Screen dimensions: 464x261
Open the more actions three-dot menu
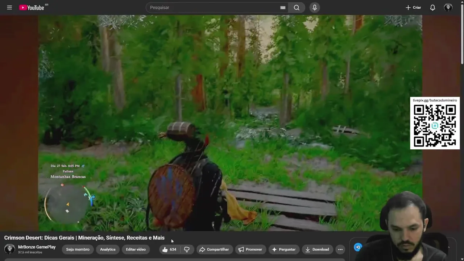click(x=340, y=249)
